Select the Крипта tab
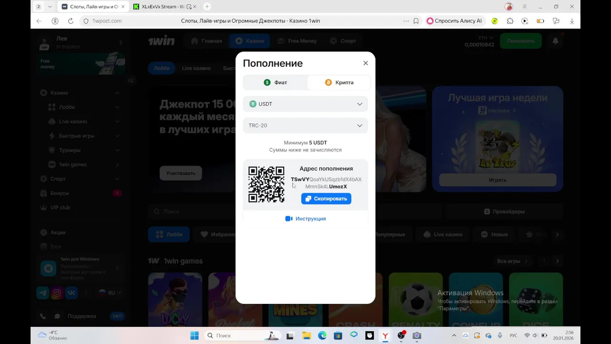The width and height of the screenshot is (611, 344). [339, 83]
